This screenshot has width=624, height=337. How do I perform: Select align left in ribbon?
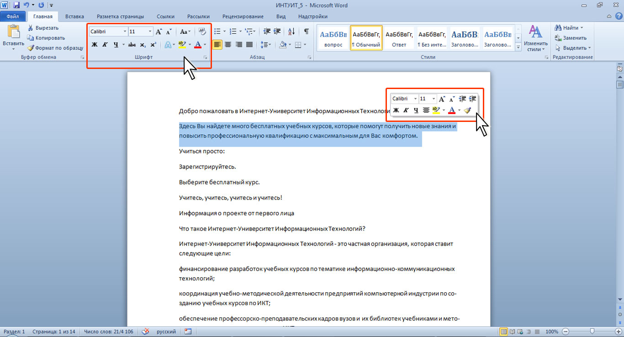[217, 45]
